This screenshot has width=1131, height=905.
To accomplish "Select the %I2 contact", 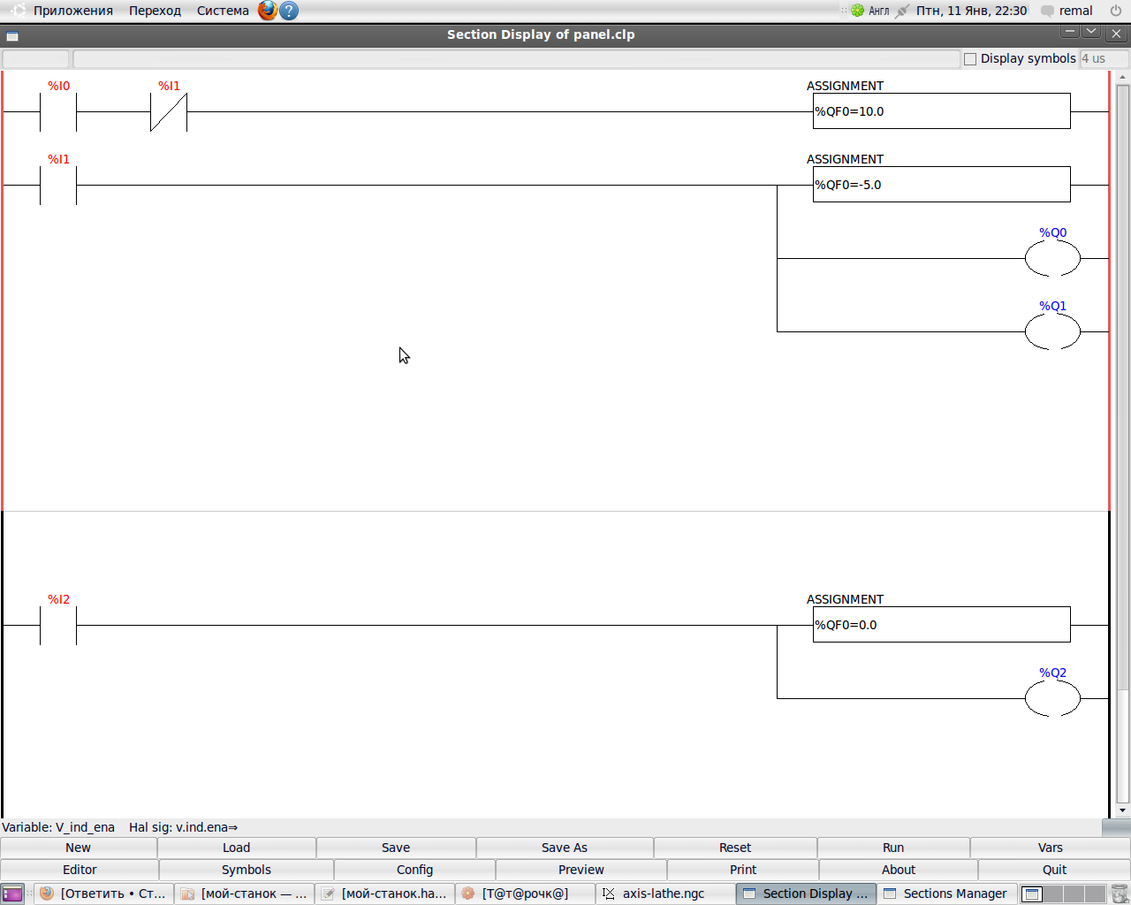I will [58, 625].
